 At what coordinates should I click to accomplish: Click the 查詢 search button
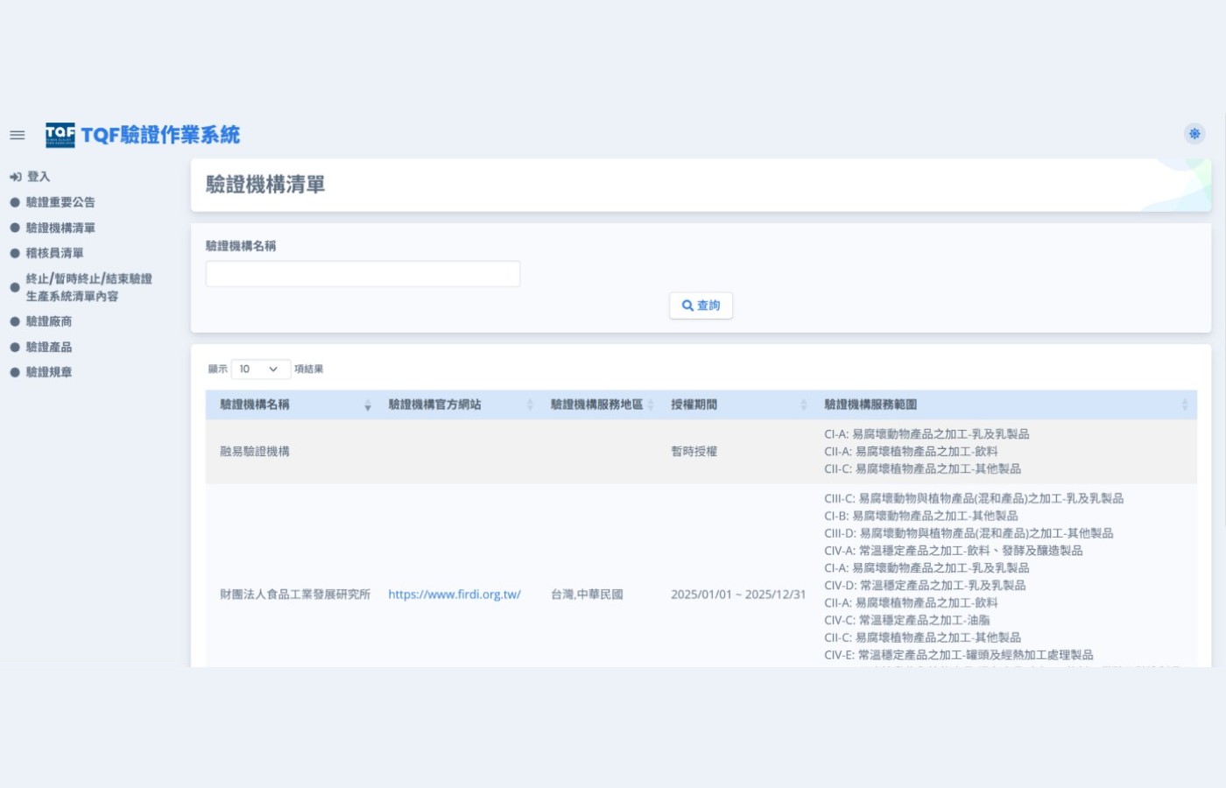(x=701, y=306)
